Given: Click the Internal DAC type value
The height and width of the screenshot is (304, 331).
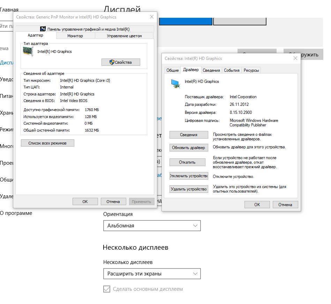Looking at the screenshot, I should click(x=67, y=87).
